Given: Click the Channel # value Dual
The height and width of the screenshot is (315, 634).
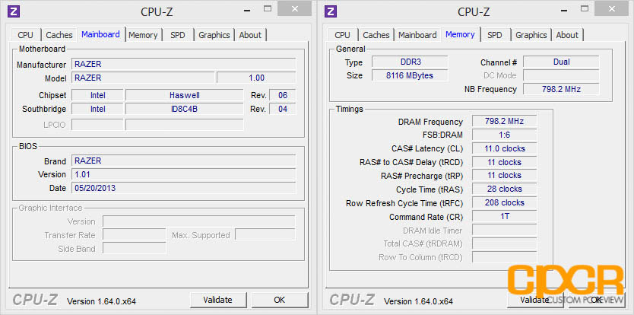Looking at the screenshot, I should (561, 62).
